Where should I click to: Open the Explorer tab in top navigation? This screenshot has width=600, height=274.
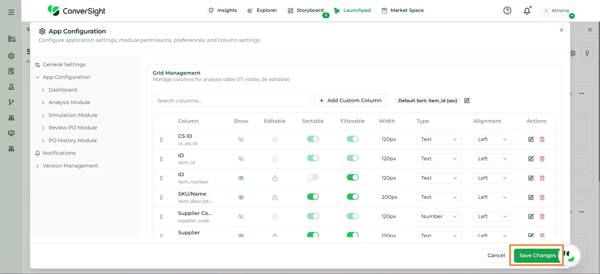point(262,10)
